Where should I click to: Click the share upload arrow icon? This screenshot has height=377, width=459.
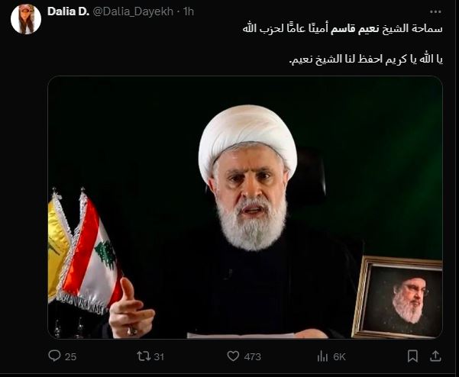tap(435, 356)
